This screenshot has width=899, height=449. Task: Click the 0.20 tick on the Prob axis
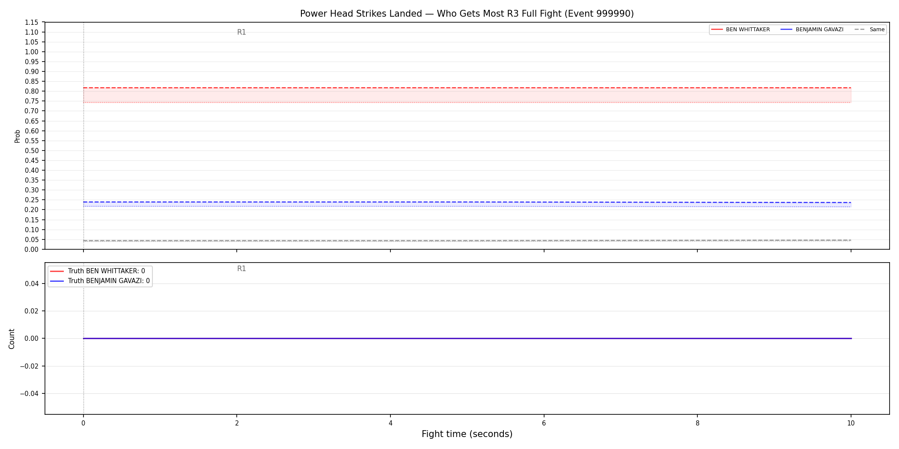click(31, 210)
